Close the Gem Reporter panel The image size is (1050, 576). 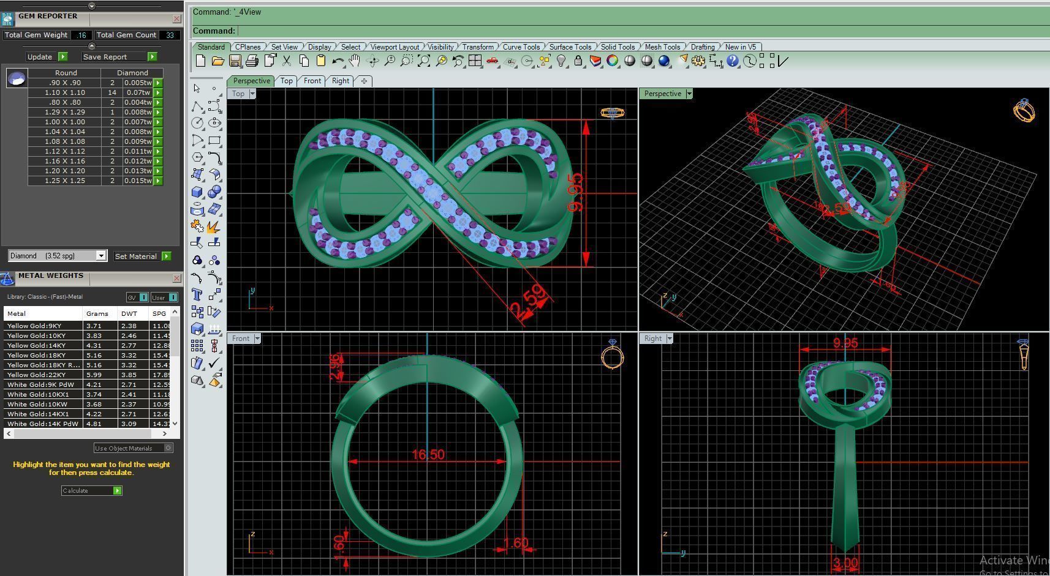pyautogui.click(x=177, y=19)
